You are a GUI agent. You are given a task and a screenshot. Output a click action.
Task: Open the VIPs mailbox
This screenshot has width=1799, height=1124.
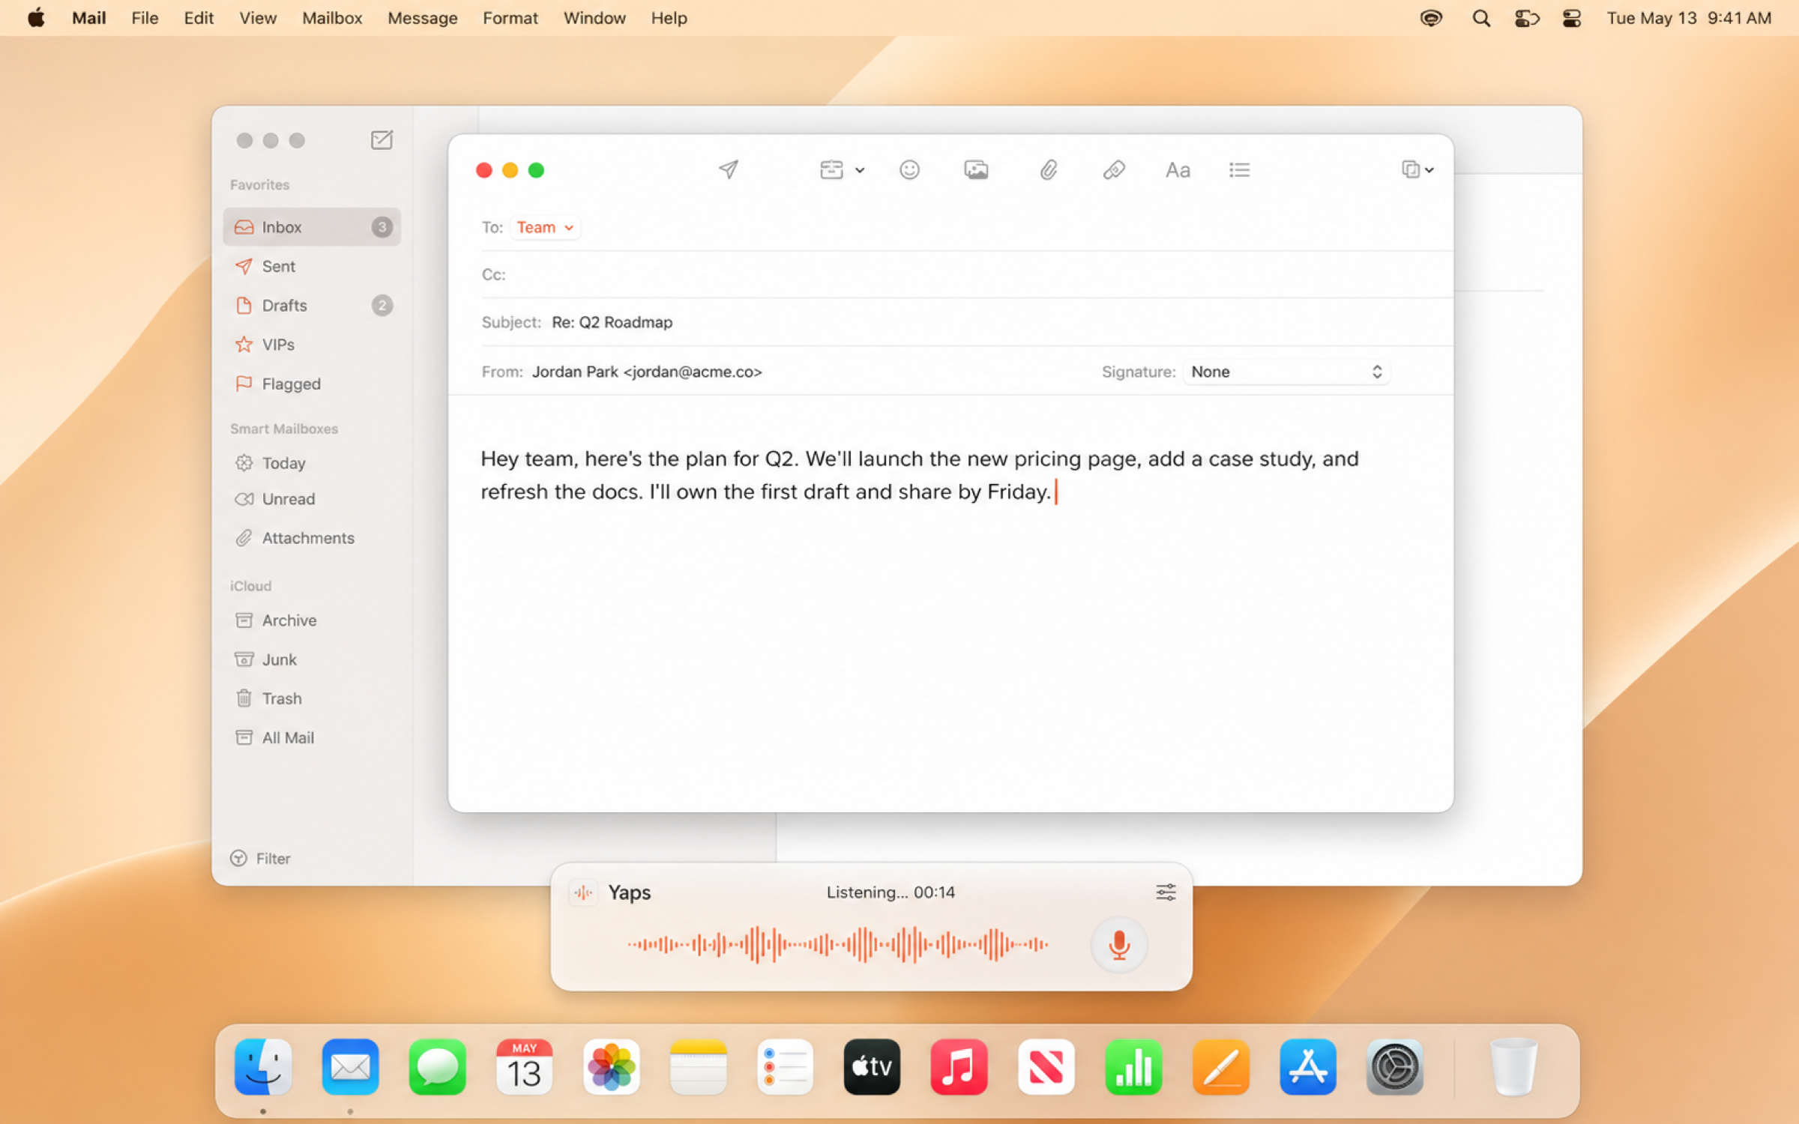[x=312, y=344]
